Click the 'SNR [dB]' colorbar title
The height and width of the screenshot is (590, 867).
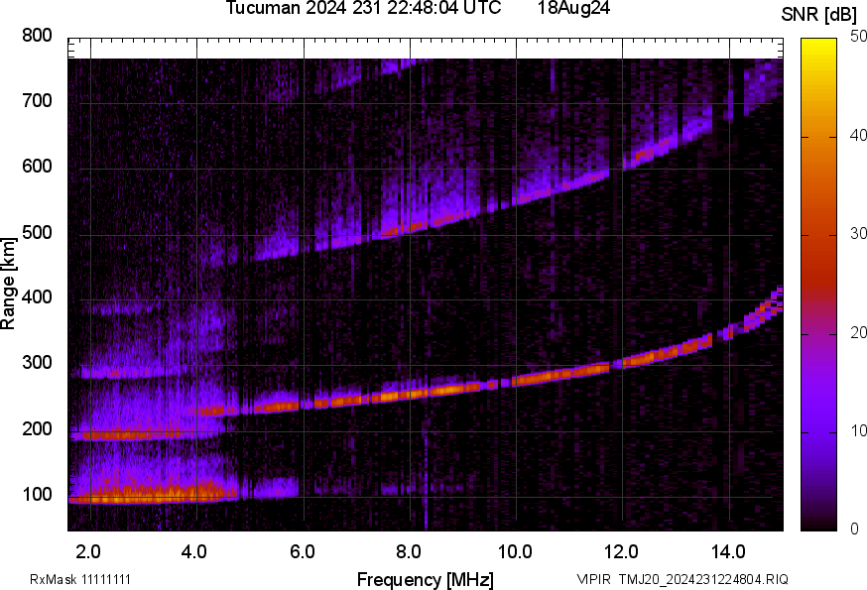[x=819, y=15]
